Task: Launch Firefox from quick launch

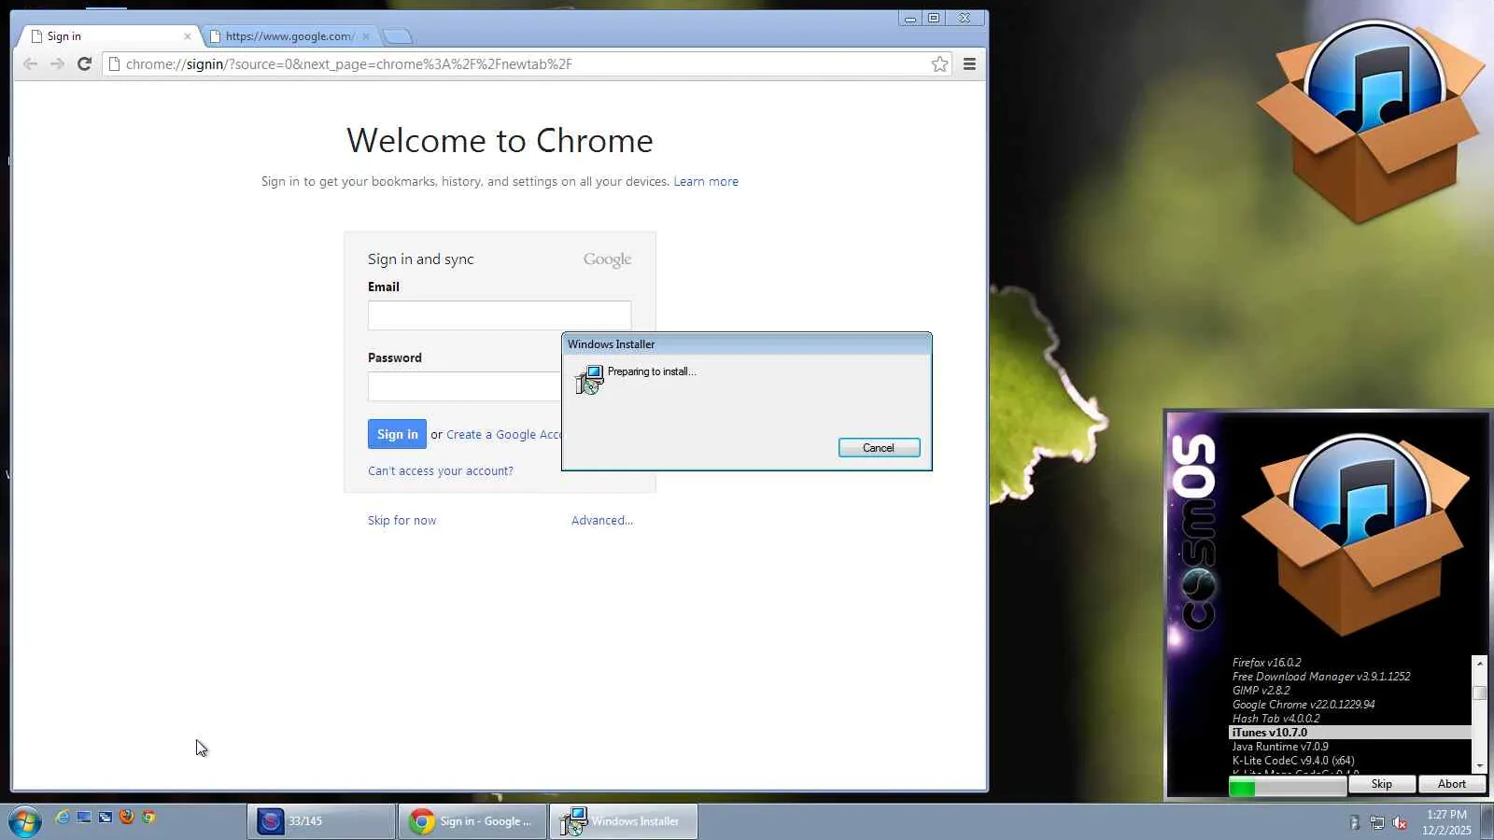Action: point(127,818)
